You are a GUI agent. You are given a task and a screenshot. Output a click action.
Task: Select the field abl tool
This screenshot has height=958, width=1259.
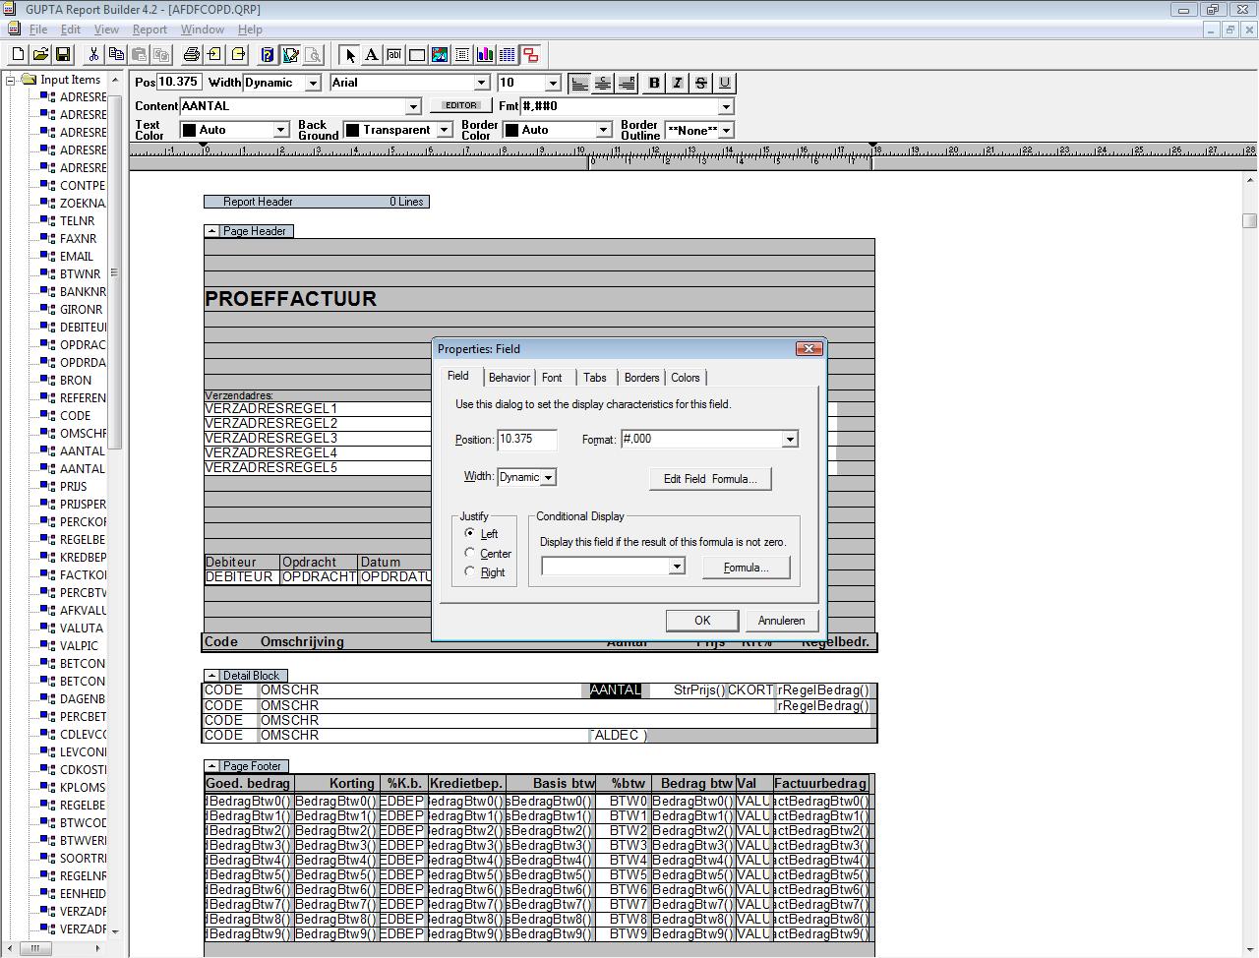(394, 55)
